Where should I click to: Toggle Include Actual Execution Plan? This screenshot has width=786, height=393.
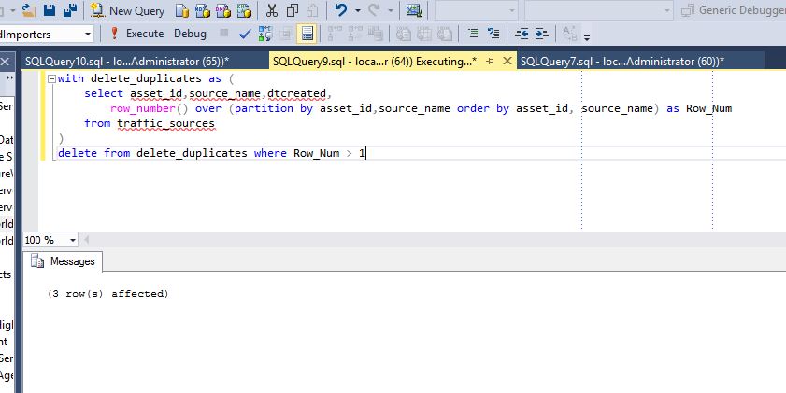(335, 34)
